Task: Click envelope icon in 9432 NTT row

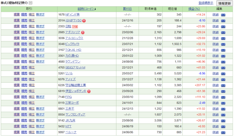Action: click(223, 127)
